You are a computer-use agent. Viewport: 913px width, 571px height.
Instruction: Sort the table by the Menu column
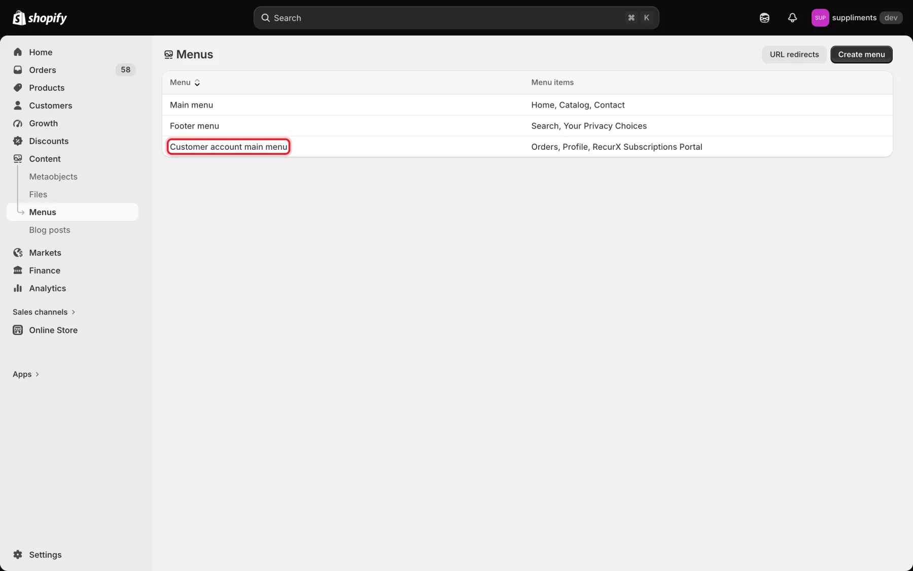tap(185, 82)
